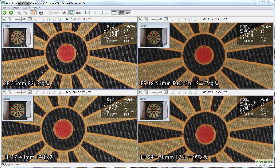
Task: Go to the previous image with the green back arrow
Action: pos(4,13)
